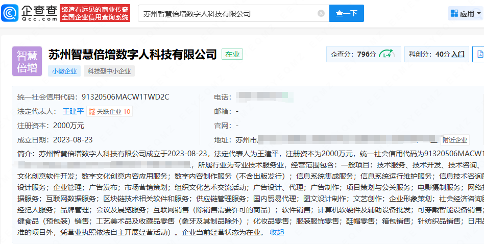This screenshot has height=244, width=484.
Task: Collapse the summary with 收起 link
Action: (277, 232)
